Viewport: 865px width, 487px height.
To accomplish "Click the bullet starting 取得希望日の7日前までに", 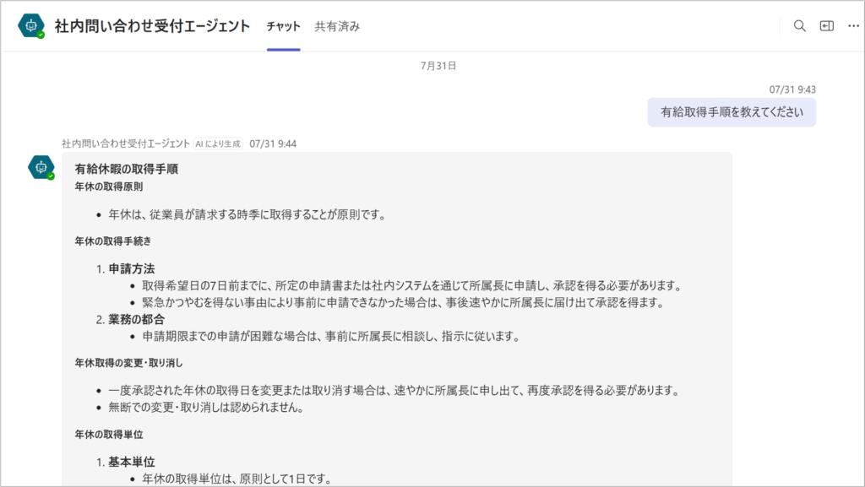I will 412,285.
